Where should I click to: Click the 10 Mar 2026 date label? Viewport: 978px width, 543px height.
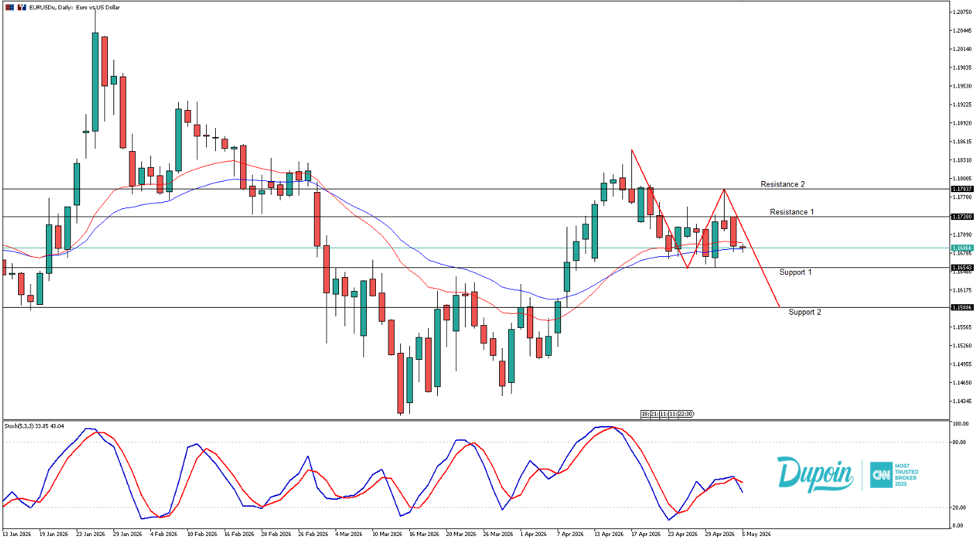(386, 534)
